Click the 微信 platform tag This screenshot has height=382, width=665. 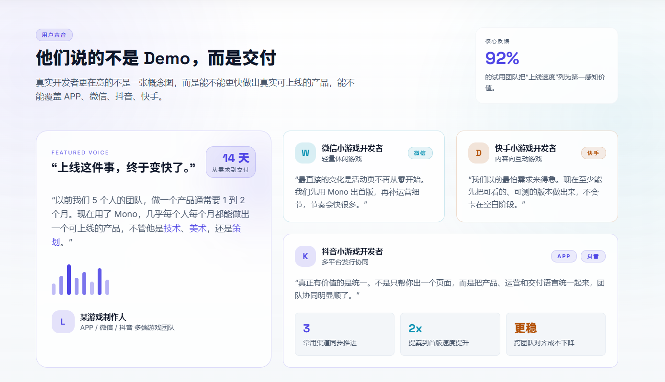pos(420,153)
